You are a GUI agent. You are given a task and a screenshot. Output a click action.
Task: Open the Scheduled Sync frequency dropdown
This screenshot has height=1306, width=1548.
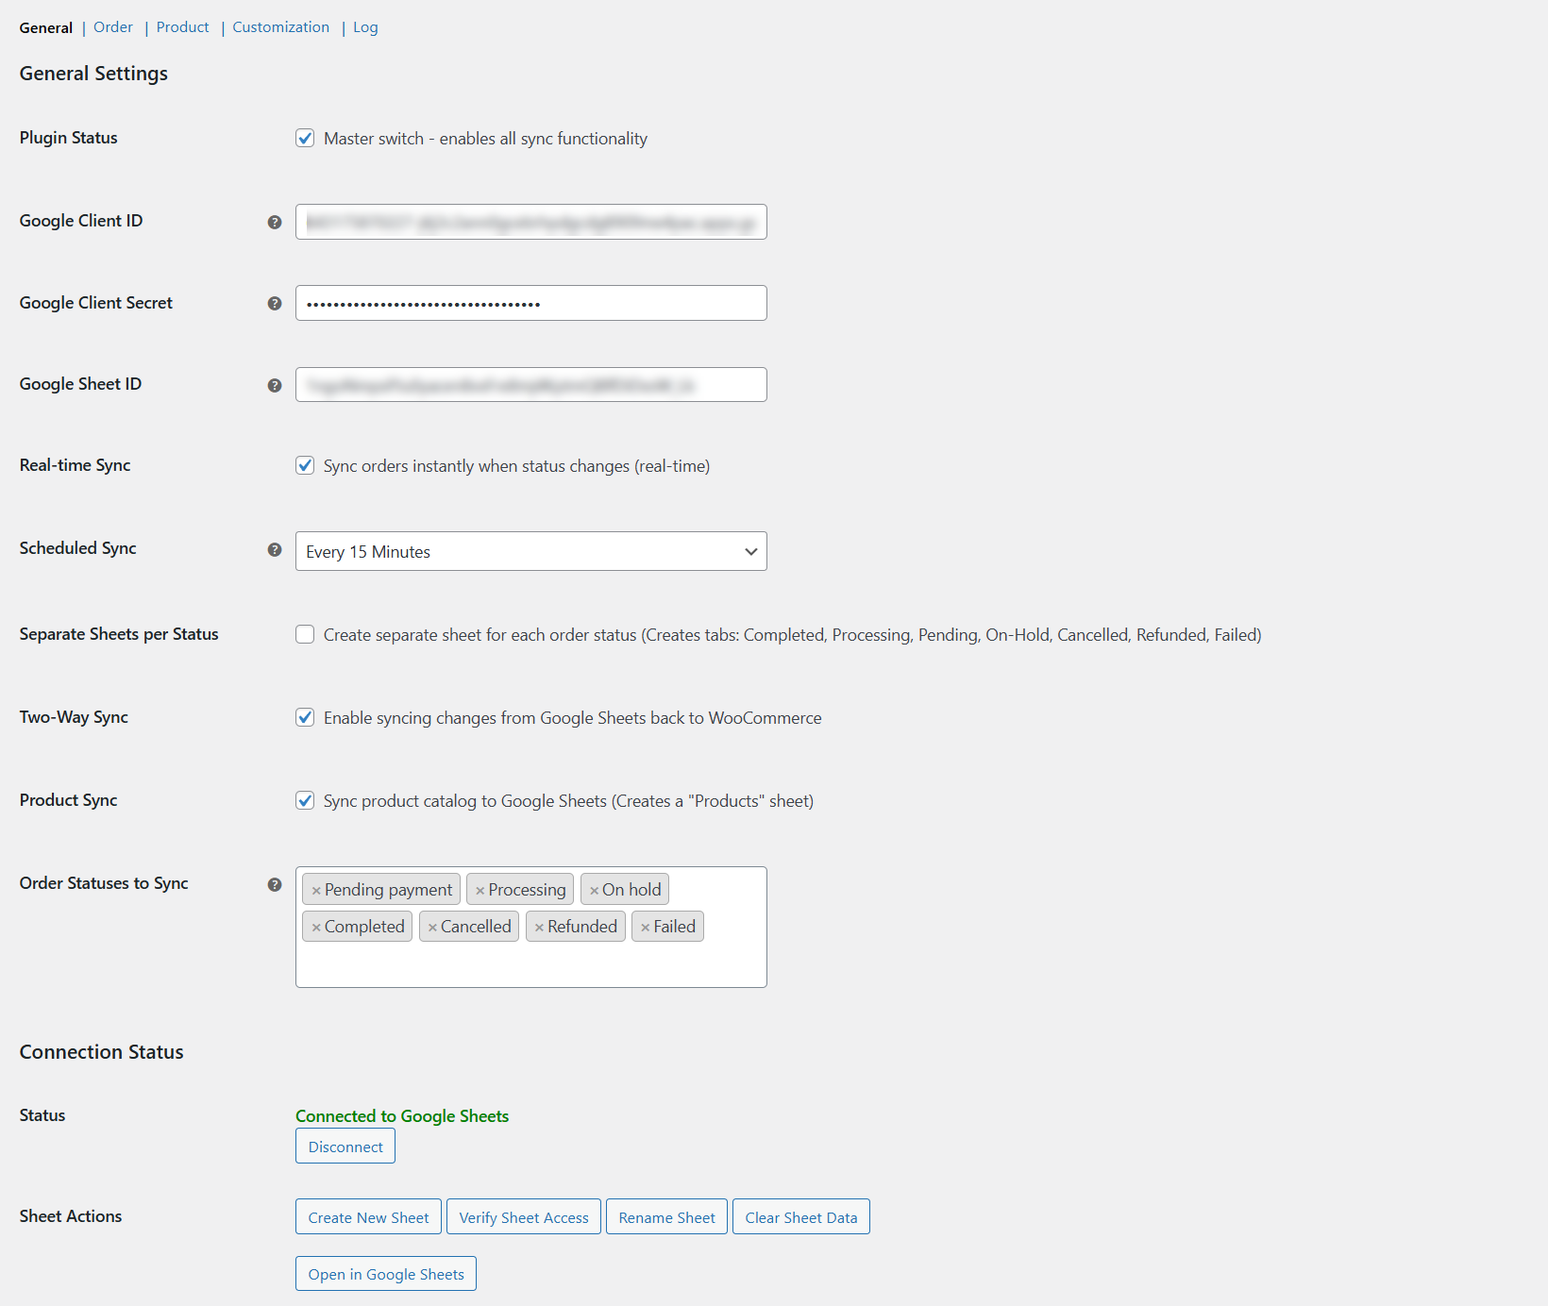(x=530, y=551)
